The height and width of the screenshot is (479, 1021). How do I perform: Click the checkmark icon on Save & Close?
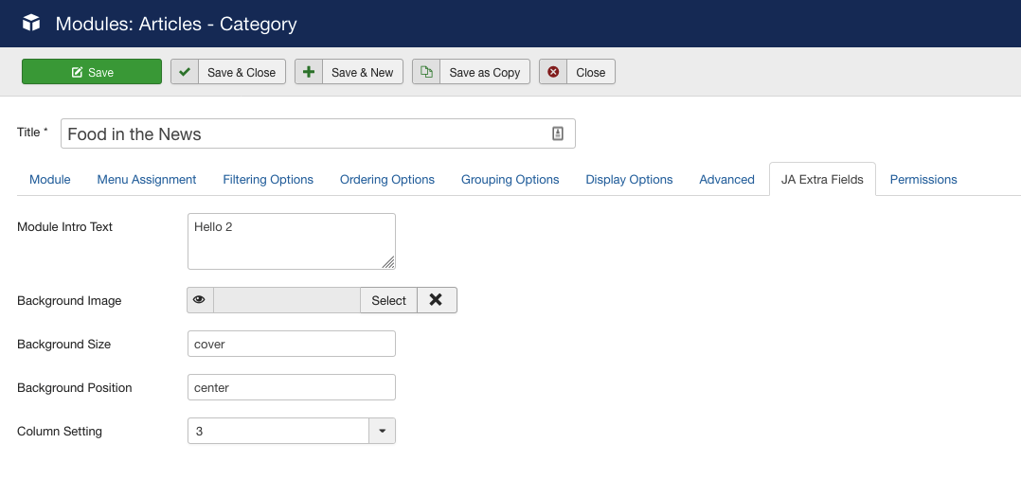[185, 72]
